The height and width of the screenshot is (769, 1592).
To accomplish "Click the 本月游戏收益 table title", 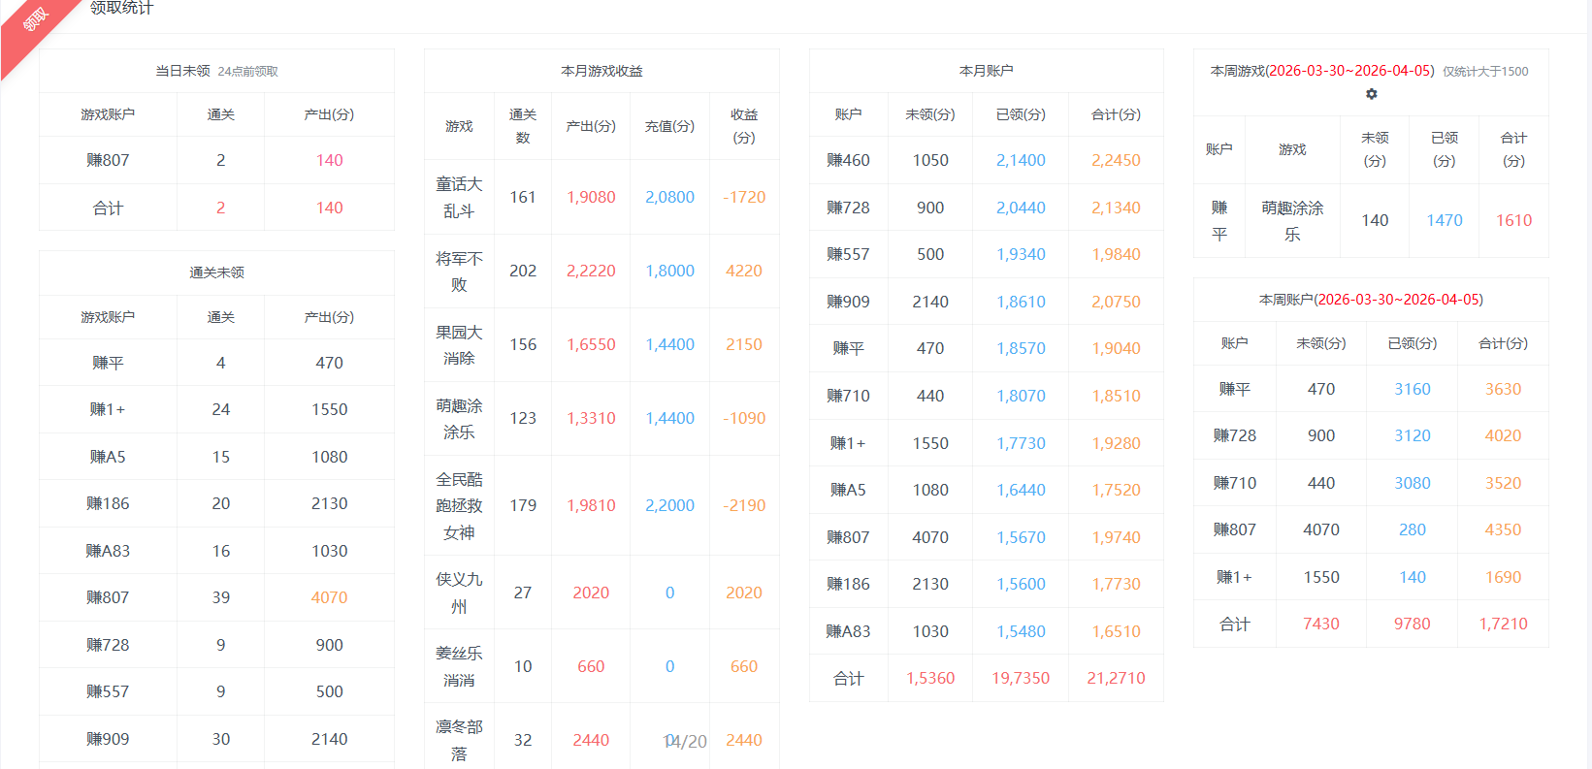I will 601,71.
